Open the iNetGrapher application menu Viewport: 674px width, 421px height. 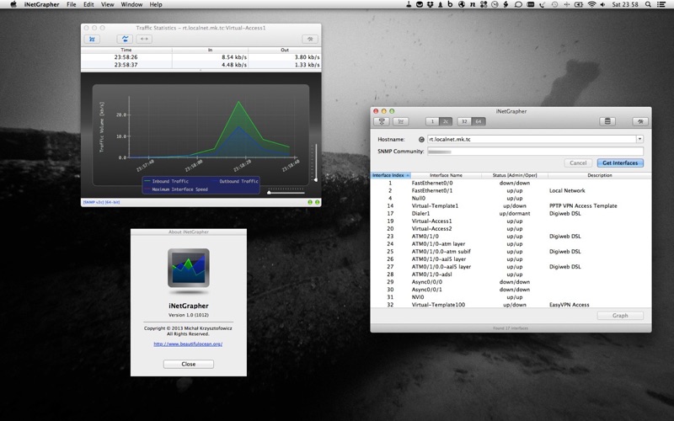[x=41, y=4]
